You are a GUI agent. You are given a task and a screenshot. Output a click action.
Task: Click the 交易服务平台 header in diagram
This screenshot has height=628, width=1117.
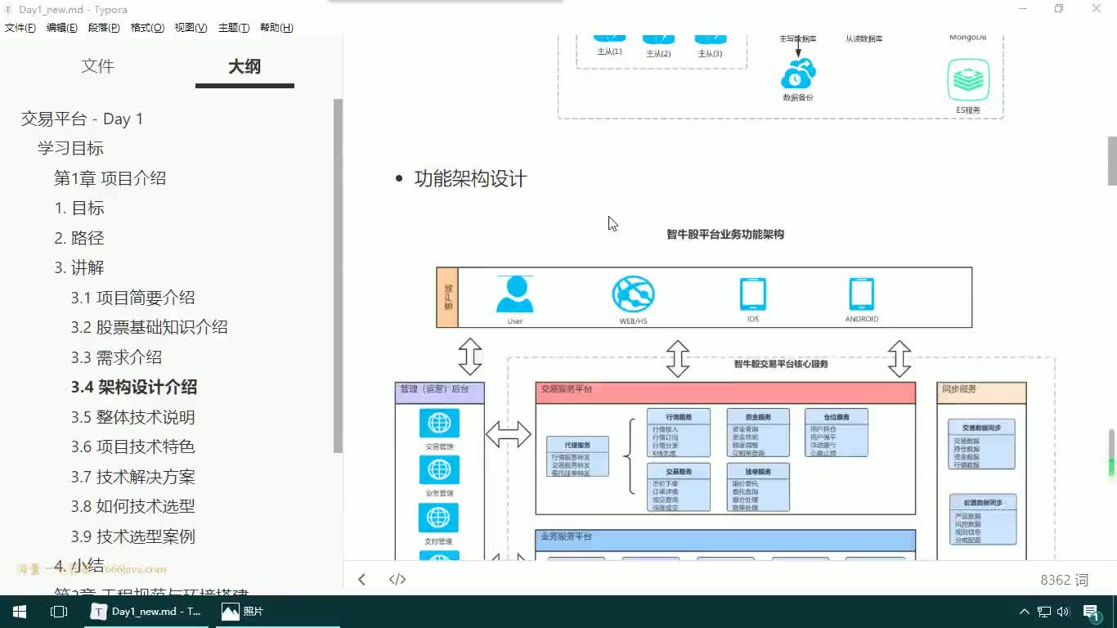[725, 392]
